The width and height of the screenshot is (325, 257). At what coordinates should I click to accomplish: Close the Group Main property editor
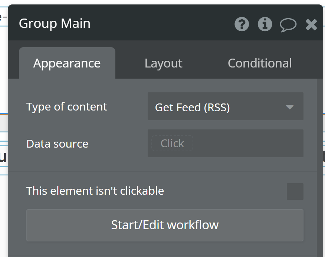pos(311,25)
